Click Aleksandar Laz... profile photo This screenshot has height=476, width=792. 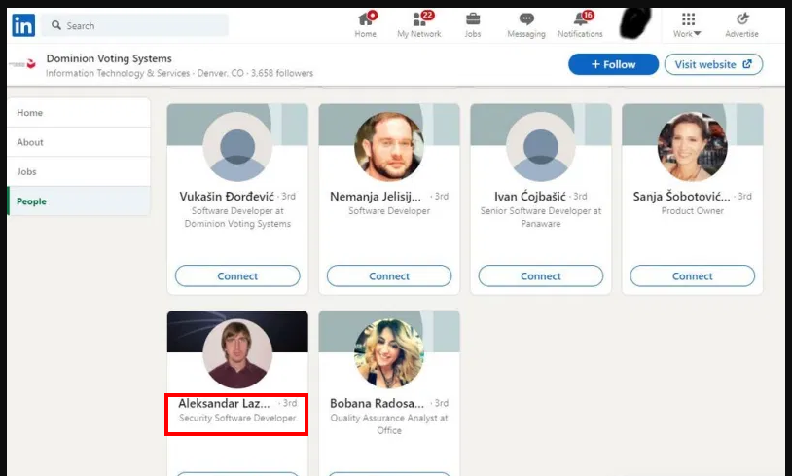(x=237, y=353)
